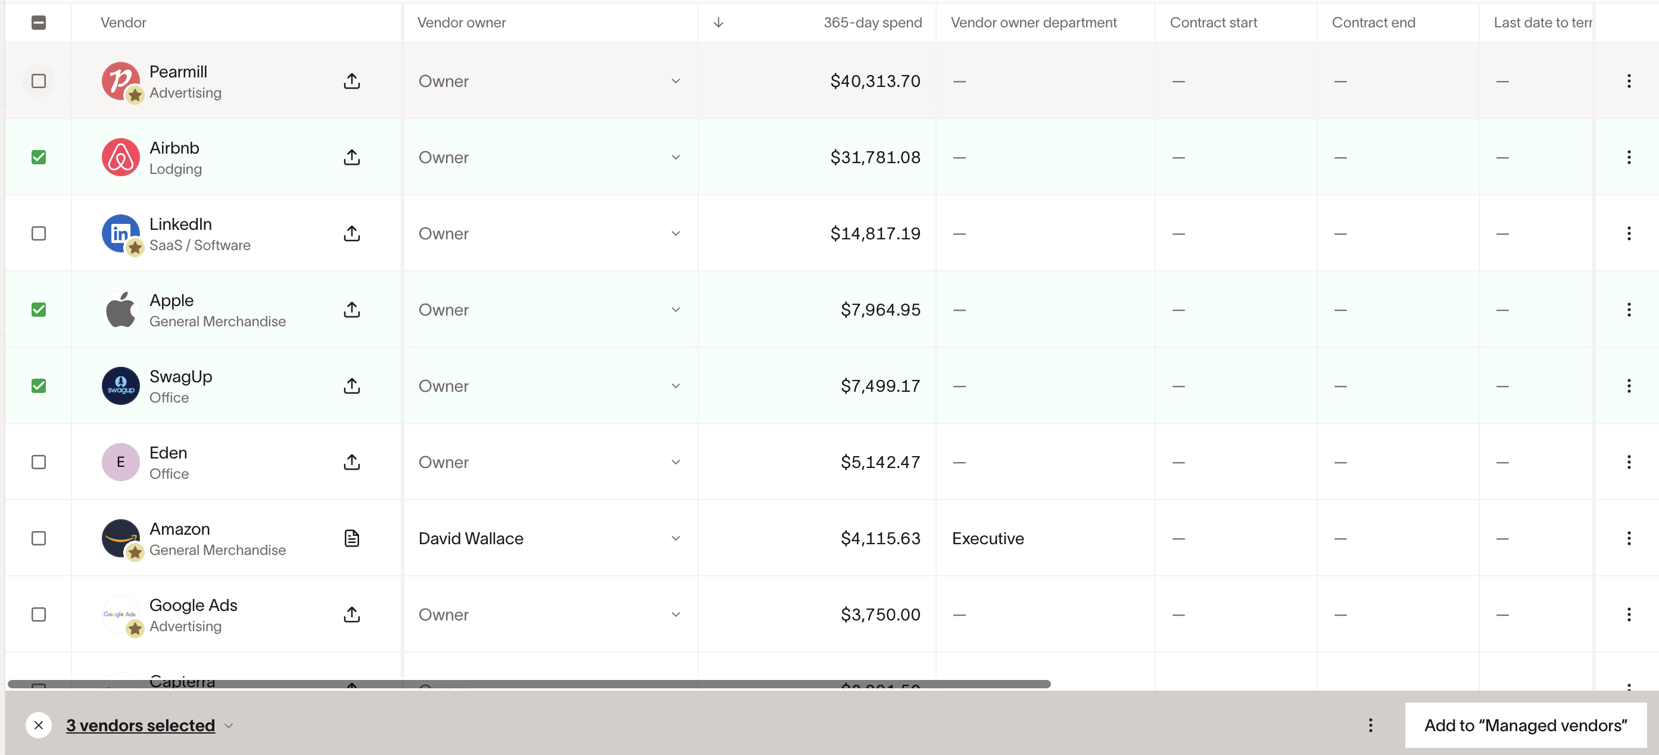Open more options for SwagUp row
The width and height of the screenshot is (1659, 755).
[1629, 386]
